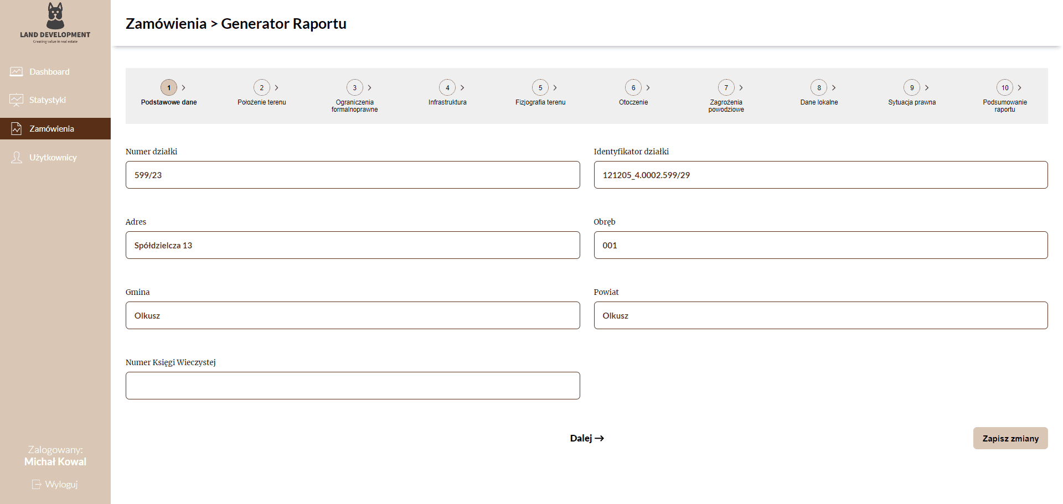Select step 1 circle Podstawowe dane
The height and width of the screenshot is (504, 1063).
[169, 87]
